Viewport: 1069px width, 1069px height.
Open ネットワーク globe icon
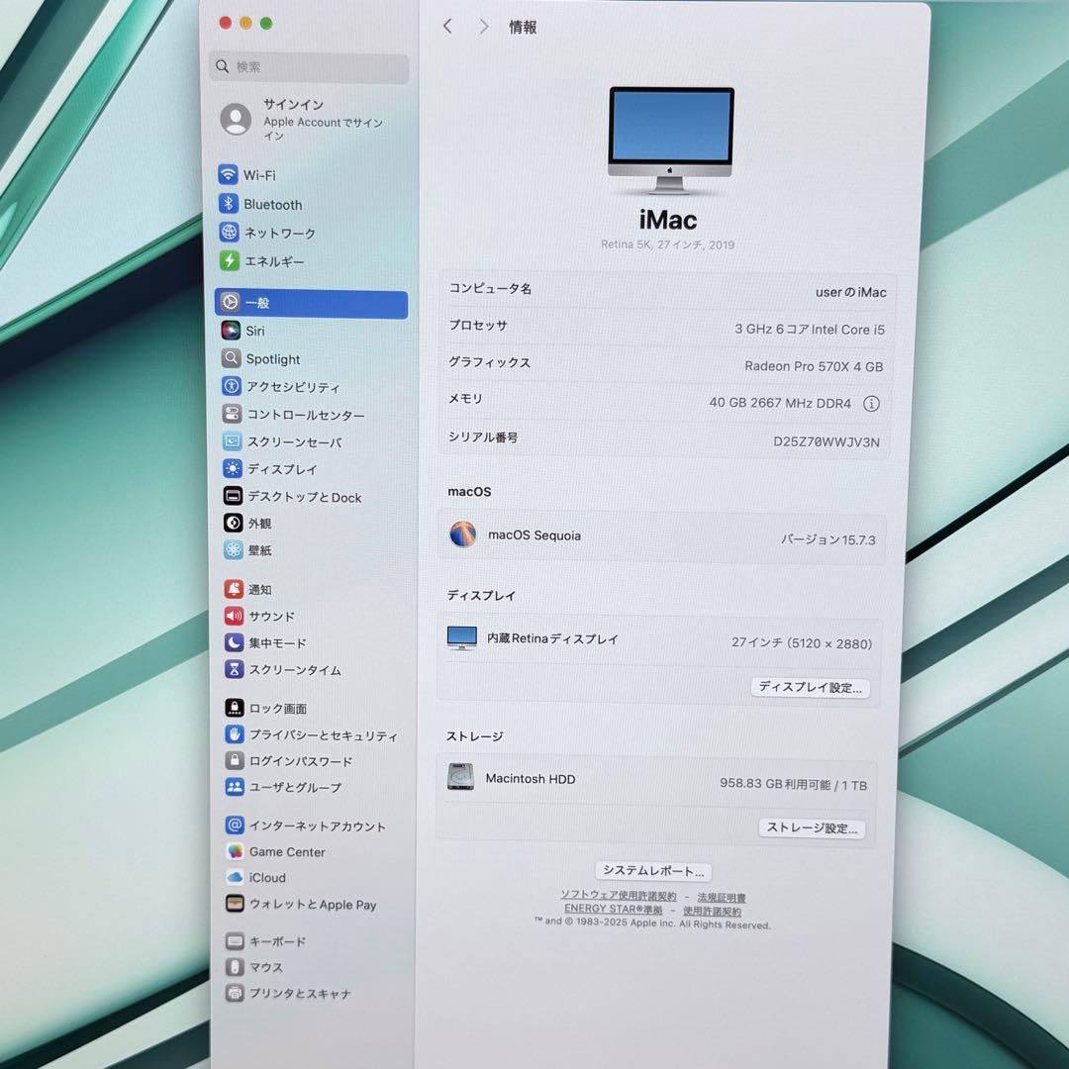point(229,232)
